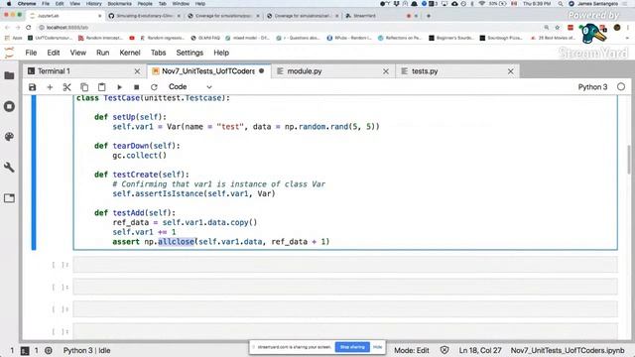Close the tests.py tab
The width and height of the screenshot is (635, 357).
coord(511,71)
